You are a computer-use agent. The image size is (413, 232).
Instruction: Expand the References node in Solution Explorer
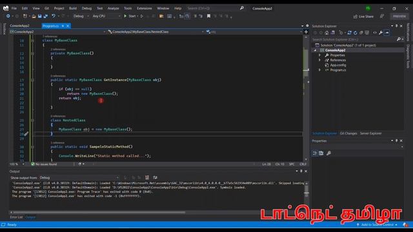320,60
